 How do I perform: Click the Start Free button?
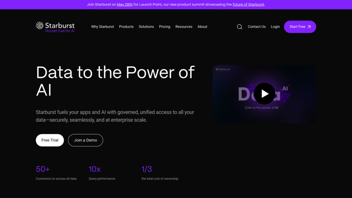coord(300,27)
